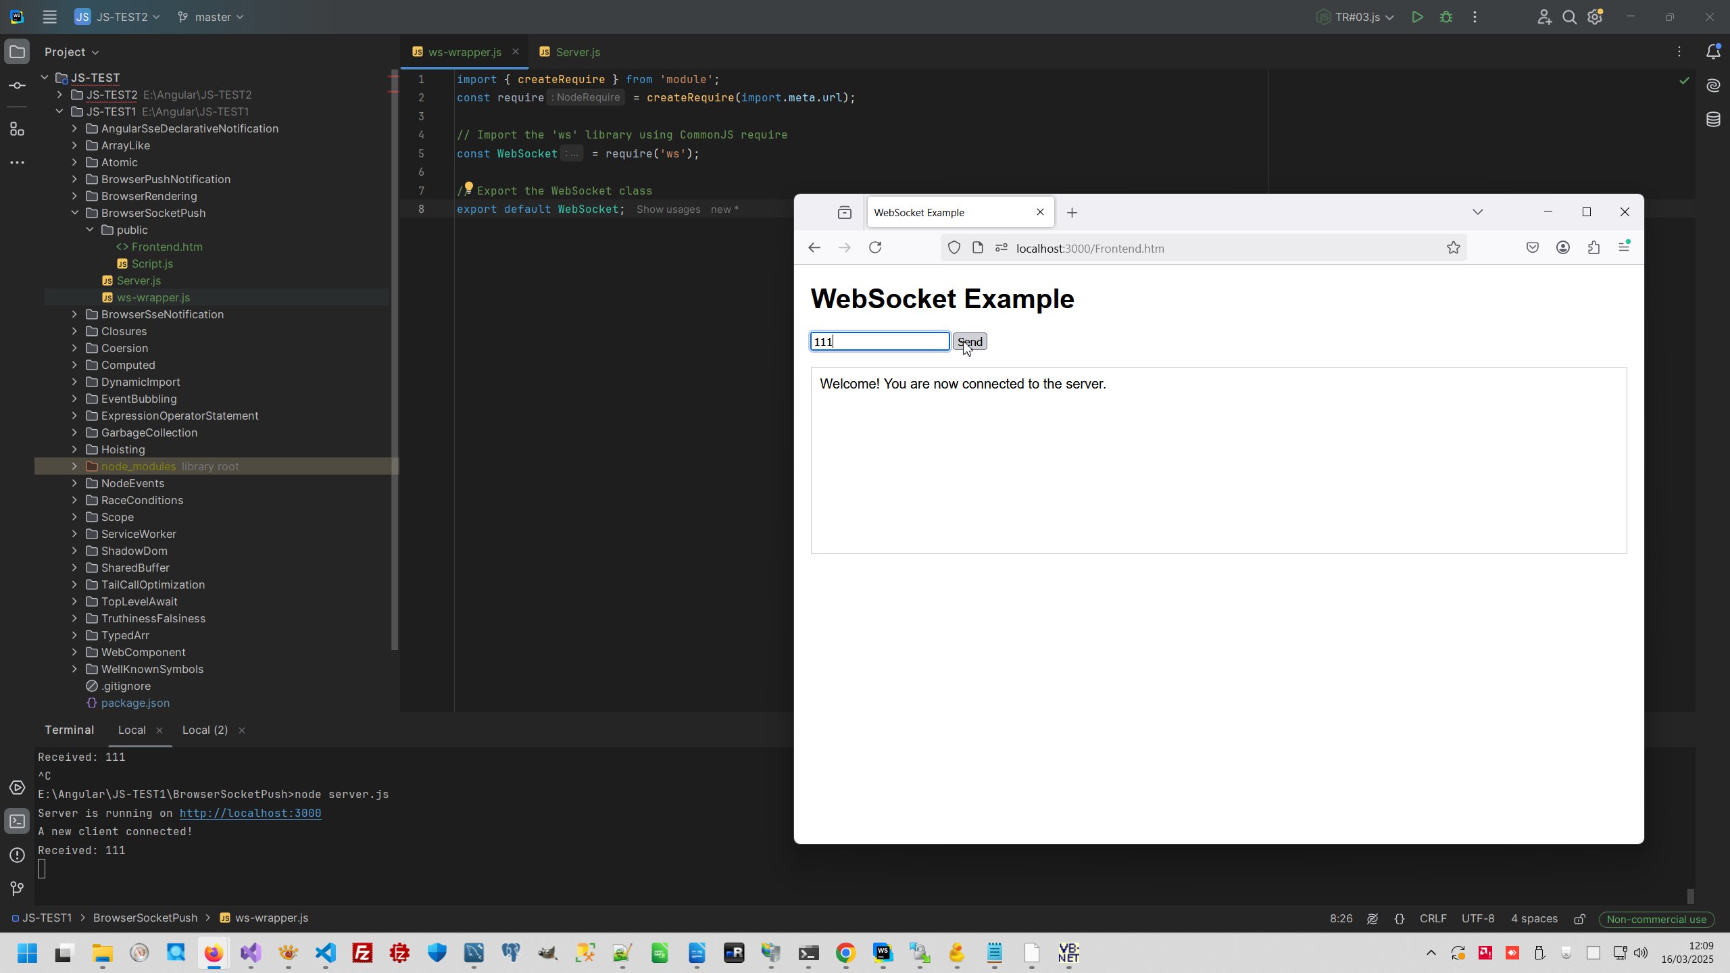The image size is (1730, 973).
Task: Click the green Run button in toolbar
Action: pyautogui.click(x=1417, y=17)
